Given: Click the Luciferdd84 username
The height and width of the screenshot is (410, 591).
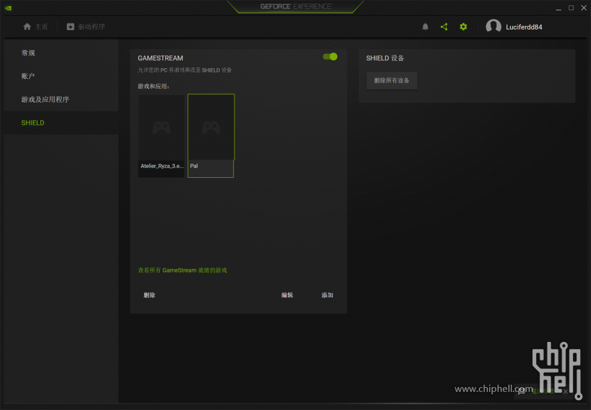Looking at the screenshot, I should 524,27.
